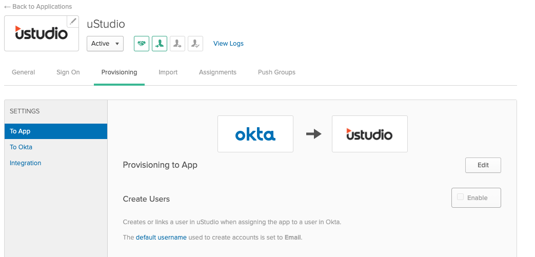Switch to the Sign On tab

[68, 72]
